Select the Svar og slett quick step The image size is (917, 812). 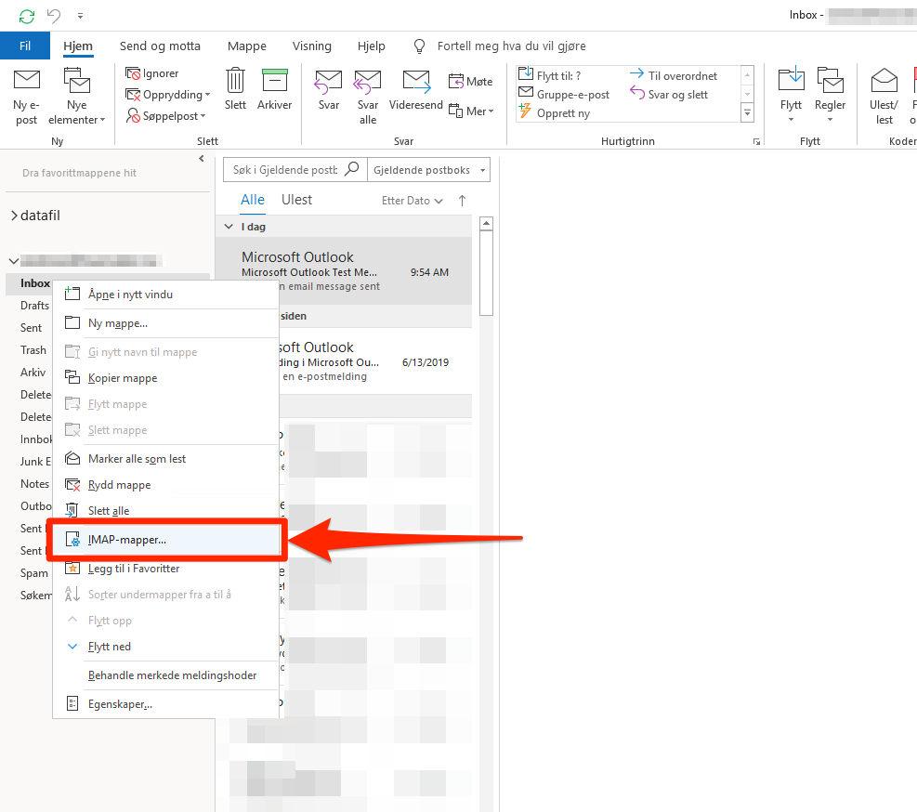point(668,94)
